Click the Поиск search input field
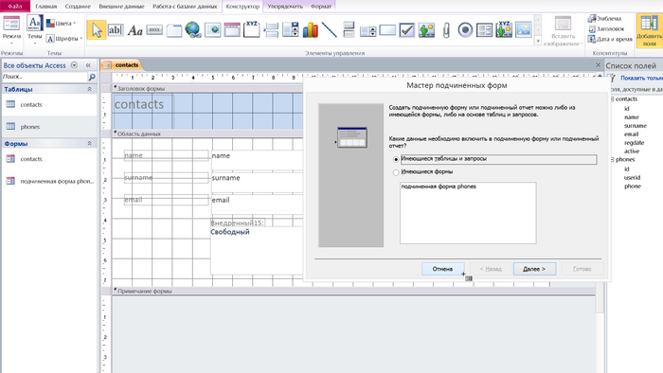Image resolution: width=663 pixels, height=373 pixels. 44,77
